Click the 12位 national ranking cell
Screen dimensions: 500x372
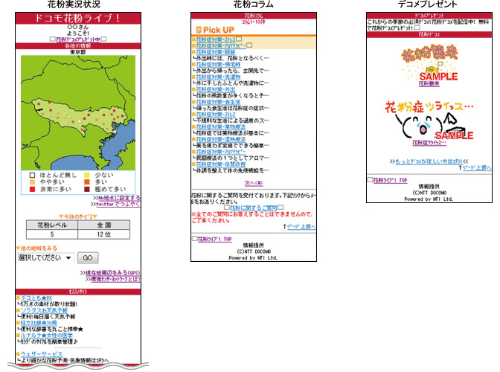(104, 234)
